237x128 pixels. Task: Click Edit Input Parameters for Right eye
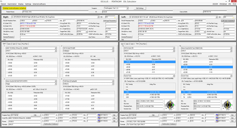(110, 20)
